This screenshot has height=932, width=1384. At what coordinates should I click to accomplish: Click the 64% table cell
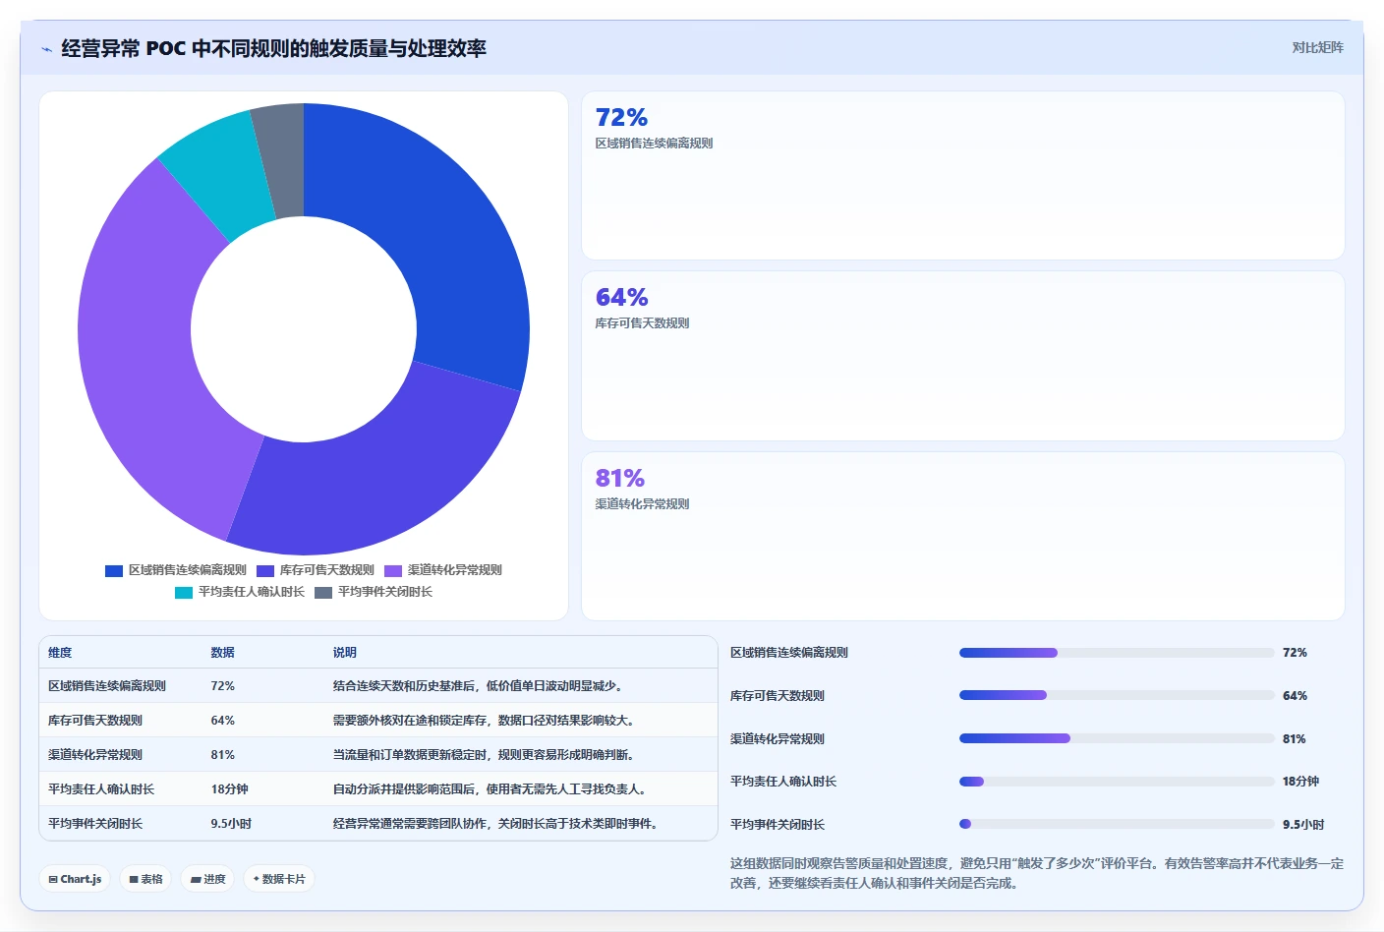click(x=222, y=721)
